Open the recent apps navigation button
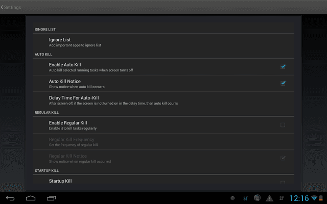327x204 pixels. coord(51,198)
